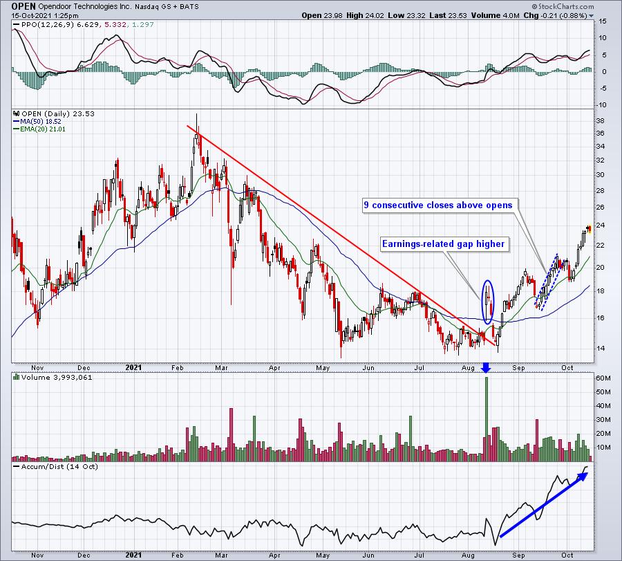Open the dropdown arrow next to Chg value
622x561 pixels.
click(x=591, y=15)
